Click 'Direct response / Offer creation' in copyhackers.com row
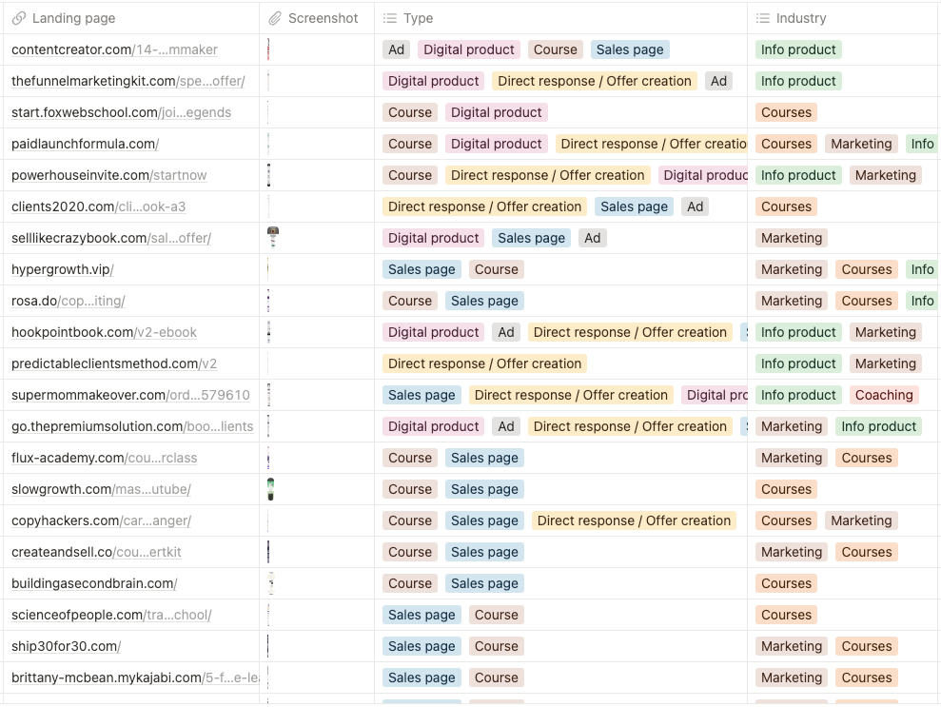Image resolution: width=941 pixels, height=707 pixels. point(634,520)
